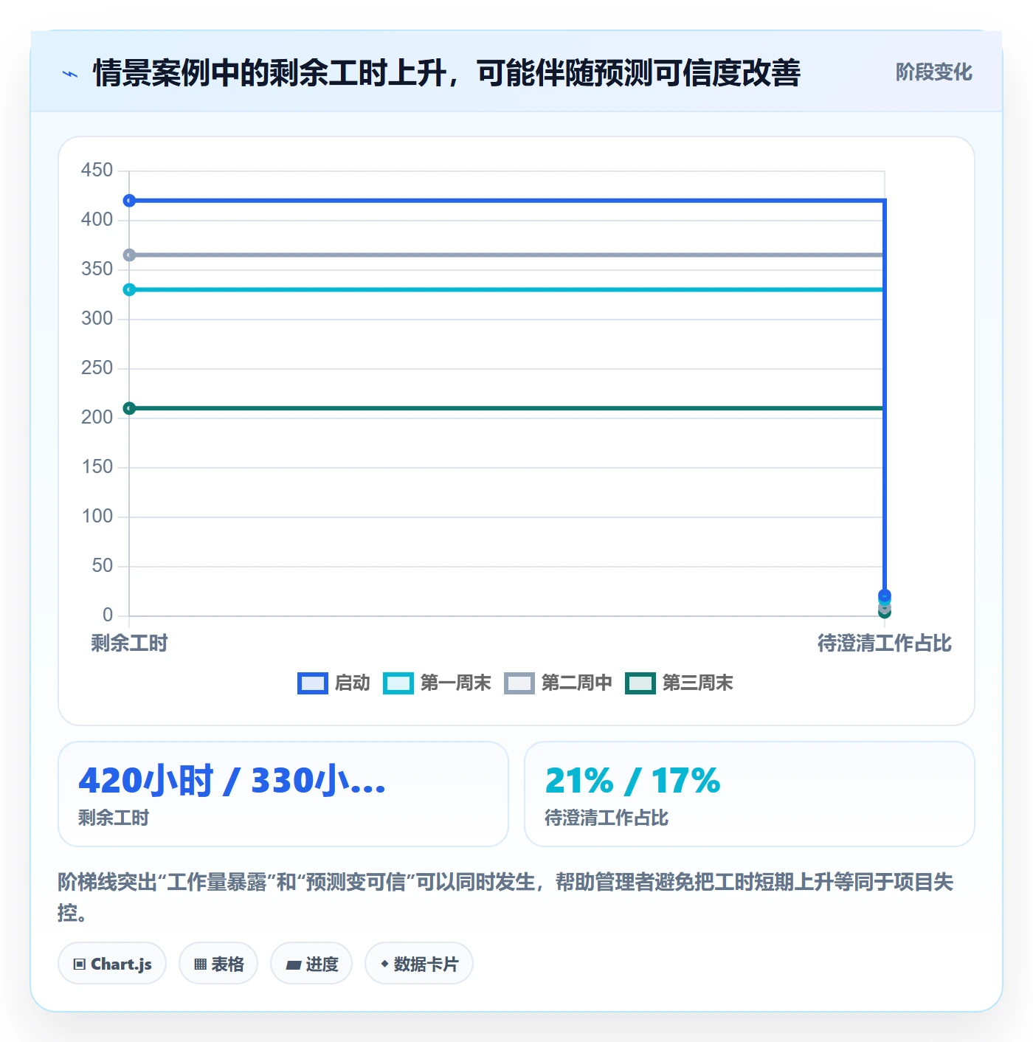Click the 第二周中 data point at 365

click(x=129, y=255)
